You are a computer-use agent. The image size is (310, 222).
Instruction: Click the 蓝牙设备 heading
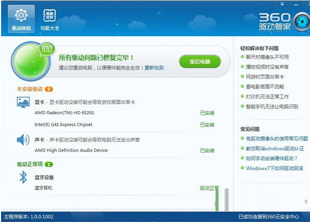pos(44,178)
